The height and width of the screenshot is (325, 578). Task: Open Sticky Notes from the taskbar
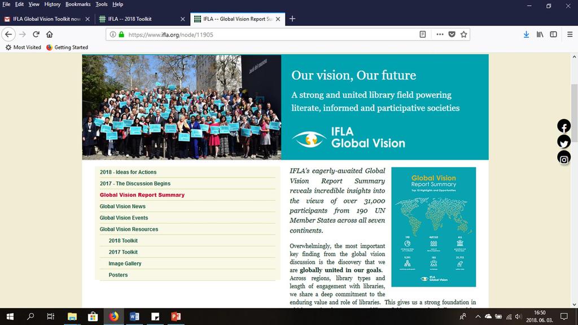[155, 317]
